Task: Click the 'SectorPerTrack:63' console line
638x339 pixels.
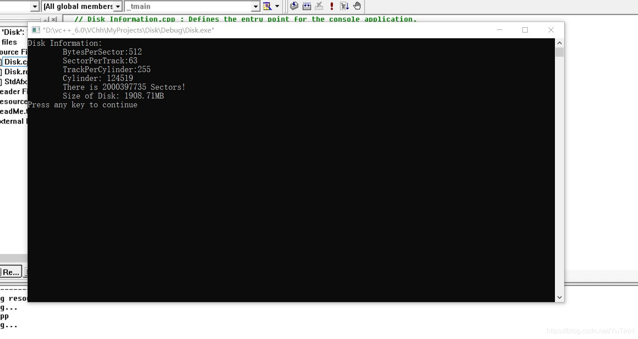Action: coord(100,61)
